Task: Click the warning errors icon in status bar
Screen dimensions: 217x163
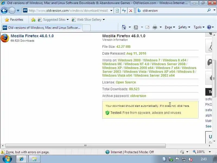Action: pos(2,152)
